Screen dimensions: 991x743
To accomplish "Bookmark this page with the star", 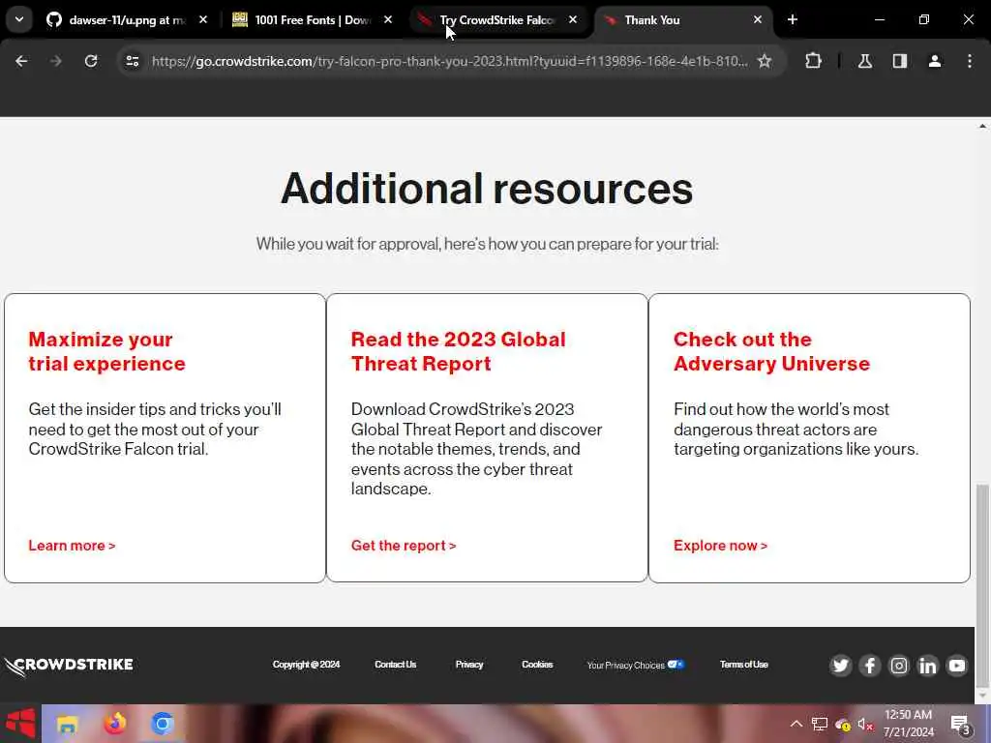I will click(765, 61).
